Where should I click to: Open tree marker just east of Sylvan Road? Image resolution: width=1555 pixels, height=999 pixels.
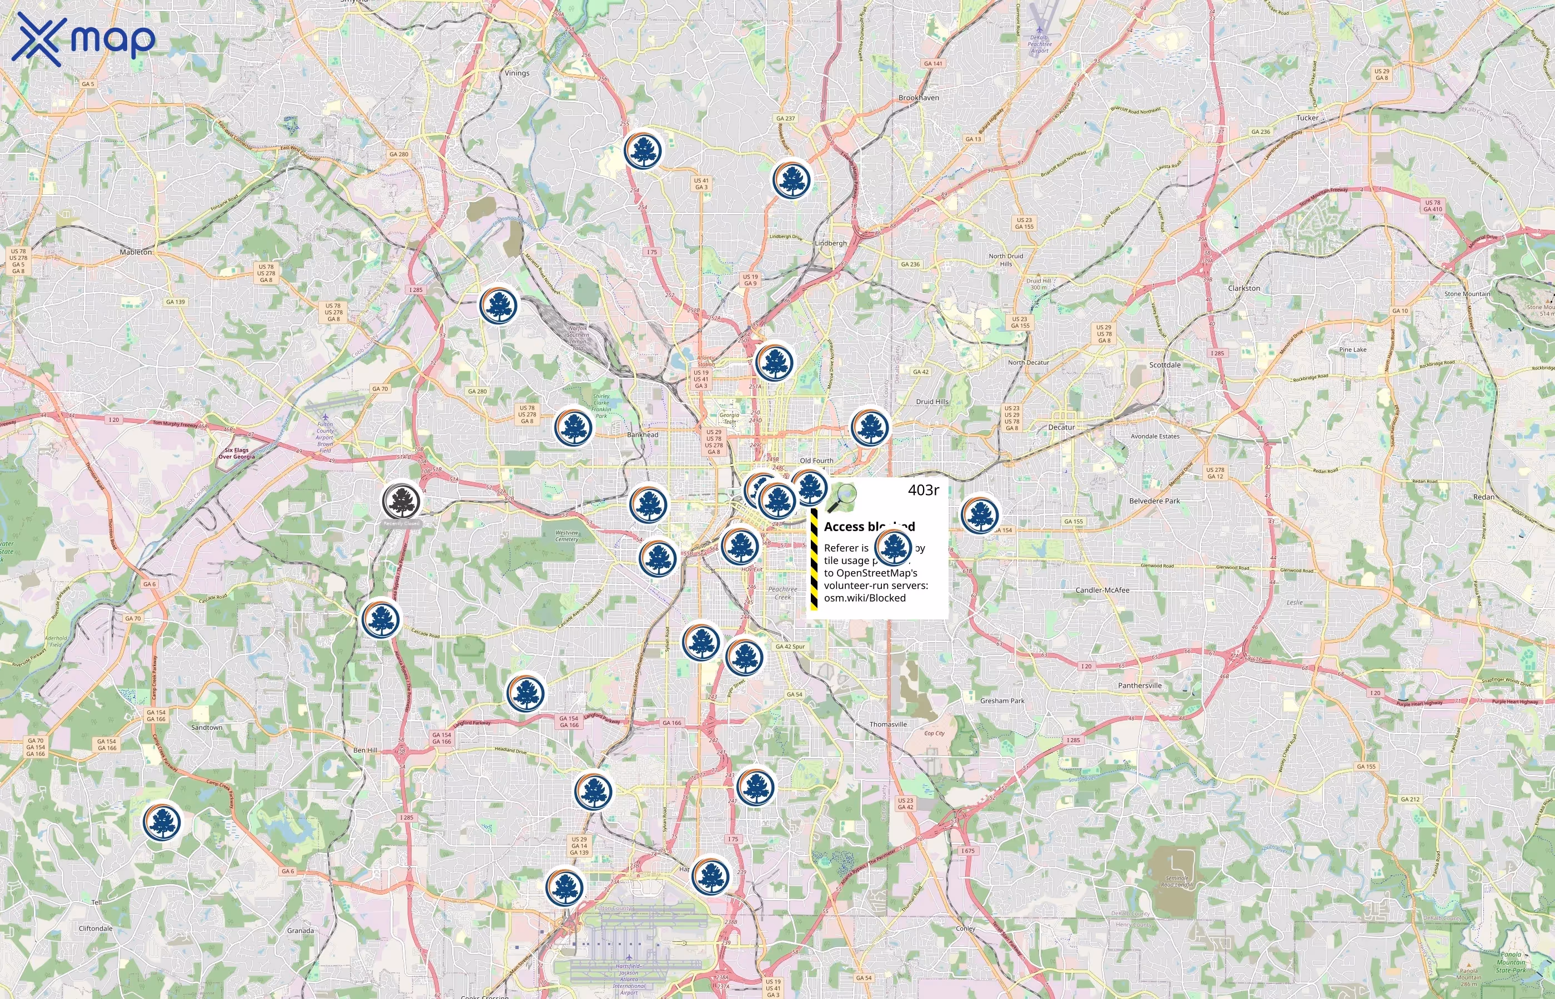coord(701,642)
